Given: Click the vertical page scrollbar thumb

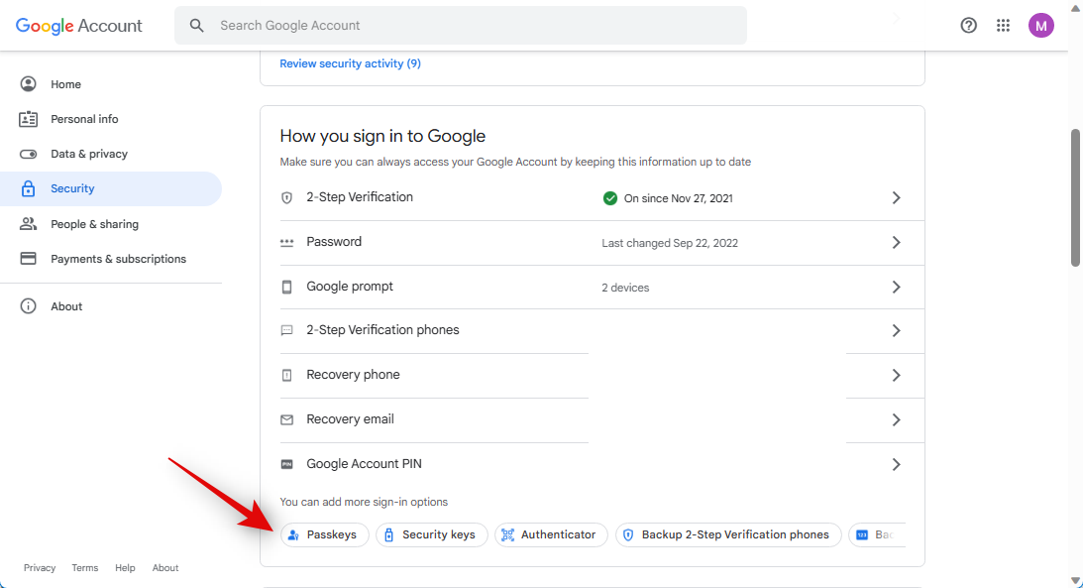Looking at the screenshot, I should [1075, 197].
